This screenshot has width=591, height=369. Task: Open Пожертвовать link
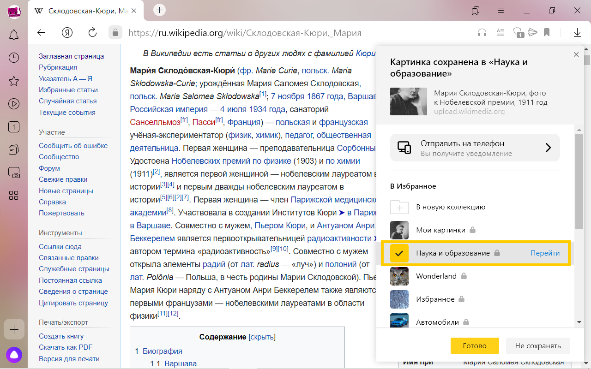(x=61, y=213)
